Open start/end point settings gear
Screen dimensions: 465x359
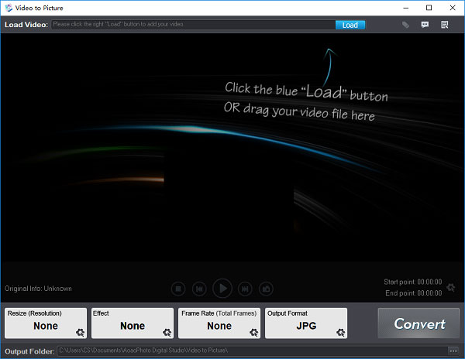[x=451, y=288]
